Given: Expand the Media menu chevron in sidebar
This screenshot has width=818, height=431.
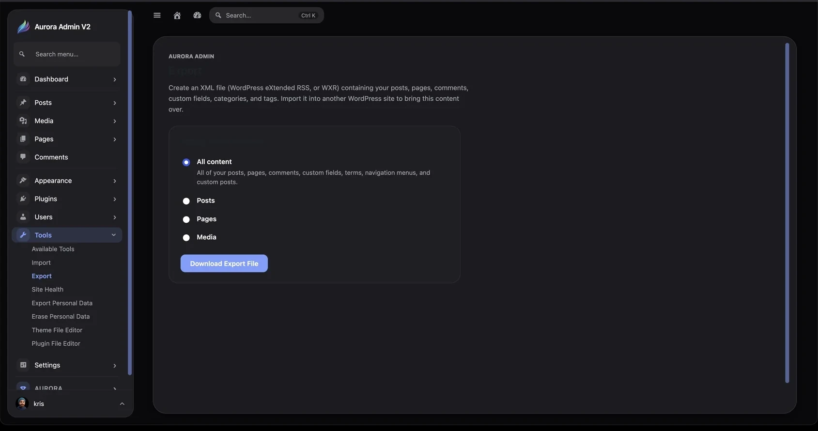Looking at the screenshot, I should pos(115,121).
